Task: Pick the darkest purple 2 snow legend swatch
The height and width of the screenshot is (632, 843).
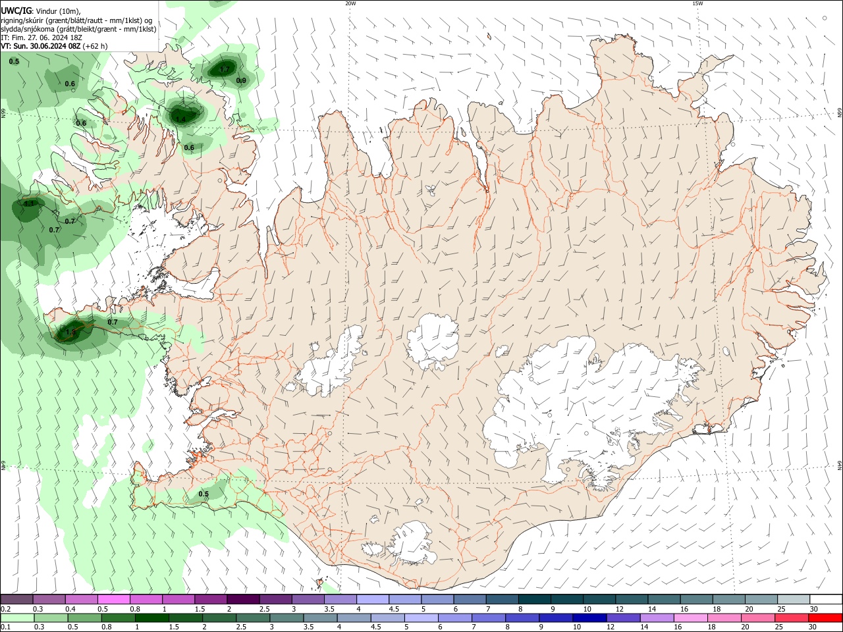Action: 243,600
